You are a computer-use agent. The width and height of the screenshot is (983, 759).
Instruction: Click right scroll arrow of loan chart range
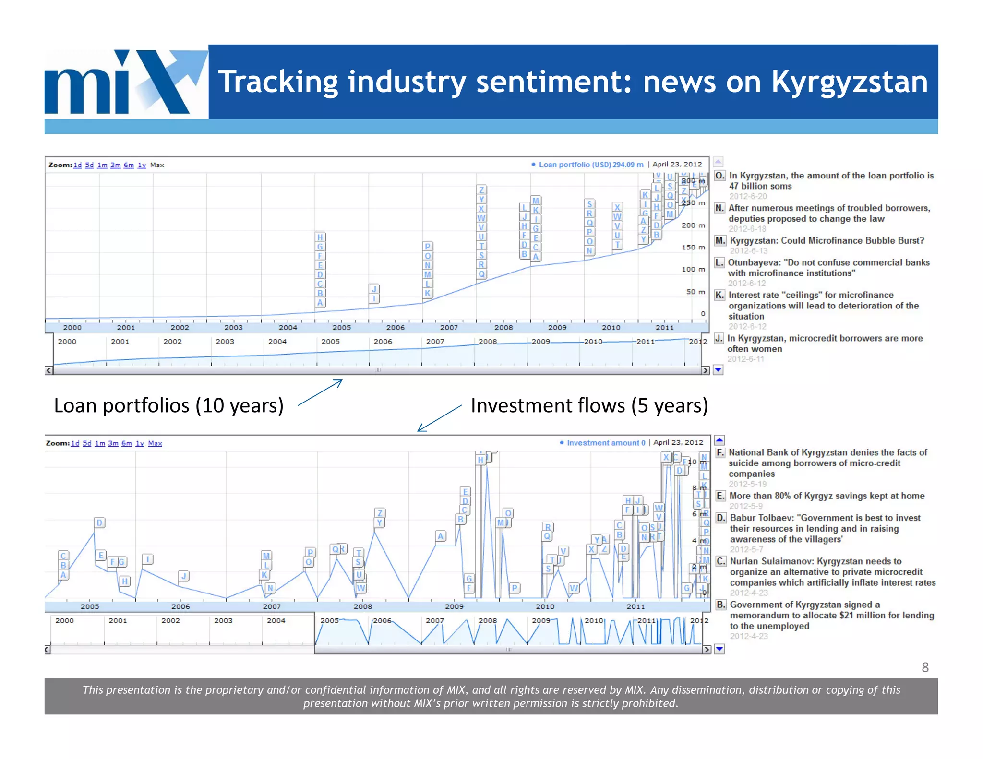pyautogui.click(x=705, y=370)
